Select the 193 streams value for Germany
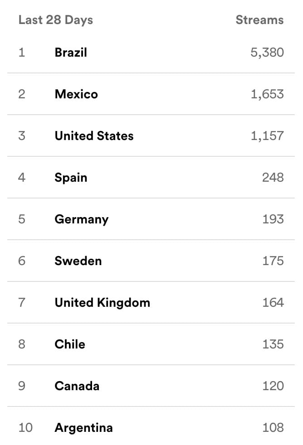Viewport: 303px width, 445px height. 273,219
